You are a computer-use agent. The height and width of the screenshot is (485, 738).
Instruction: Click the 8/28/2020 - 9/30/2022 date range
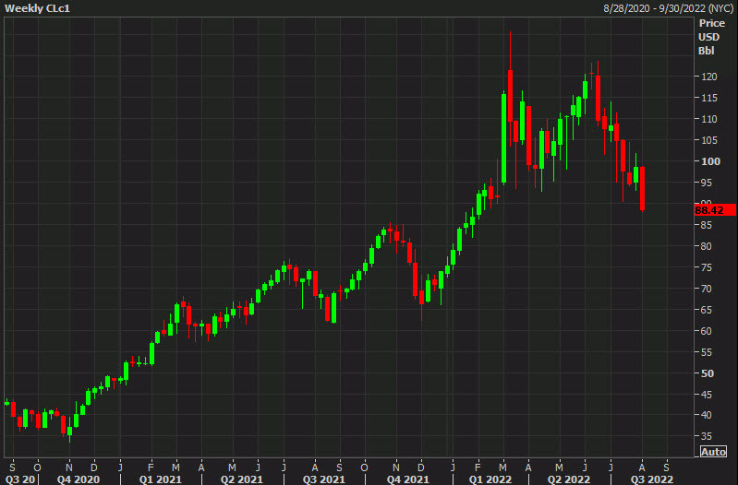point(669,8)
